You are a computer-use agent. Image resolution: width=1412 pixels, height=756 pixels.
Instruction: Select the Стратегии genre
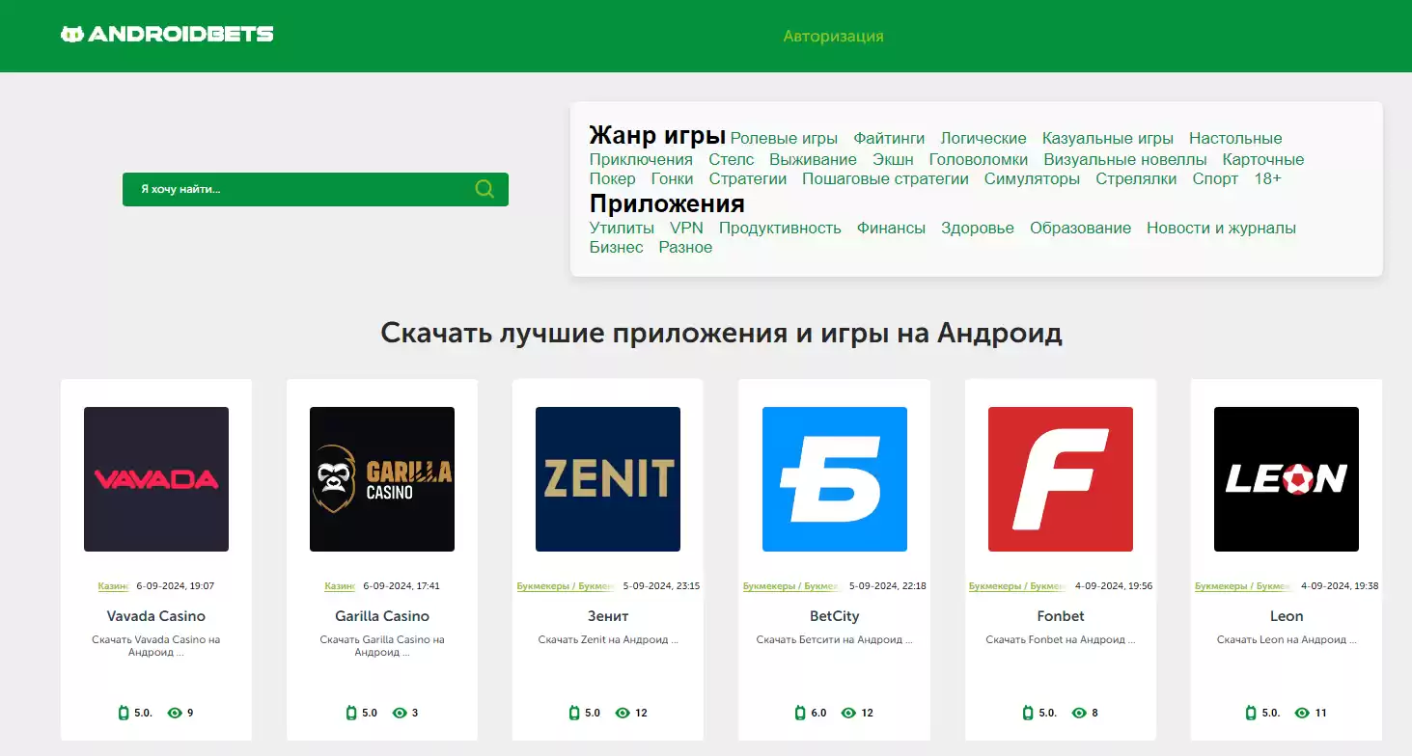[x=748, y=179]
